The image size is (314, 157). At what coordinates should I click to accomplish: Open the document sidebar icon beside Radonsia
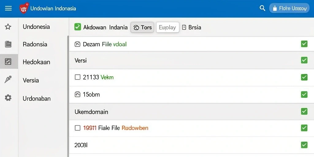pyautogui.click(x=8, y=44)
